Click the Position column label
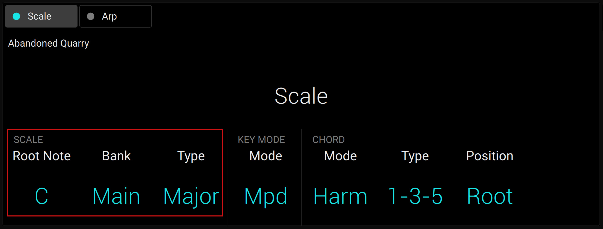Viewport: 603px width, 229px height. [x=489, y=156]
